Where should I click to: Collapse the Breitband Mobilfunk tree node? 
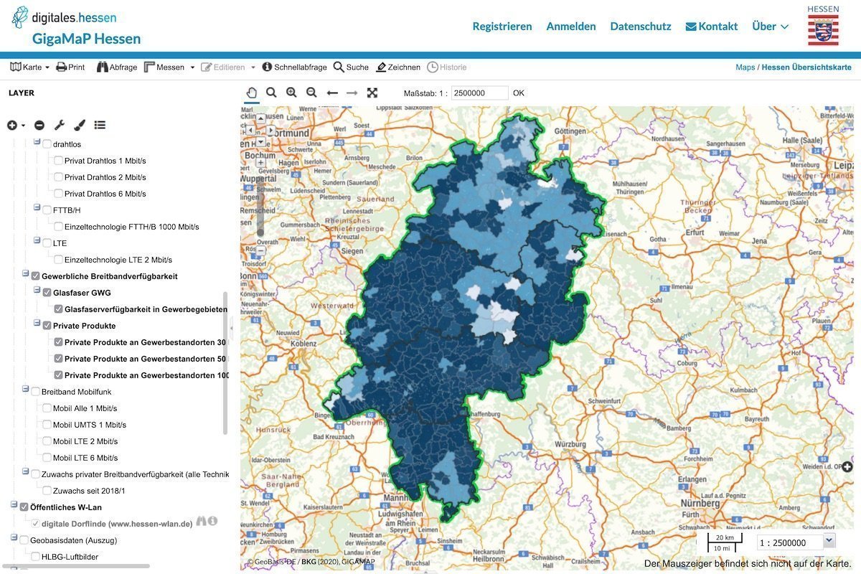click(x=26, y=390)
